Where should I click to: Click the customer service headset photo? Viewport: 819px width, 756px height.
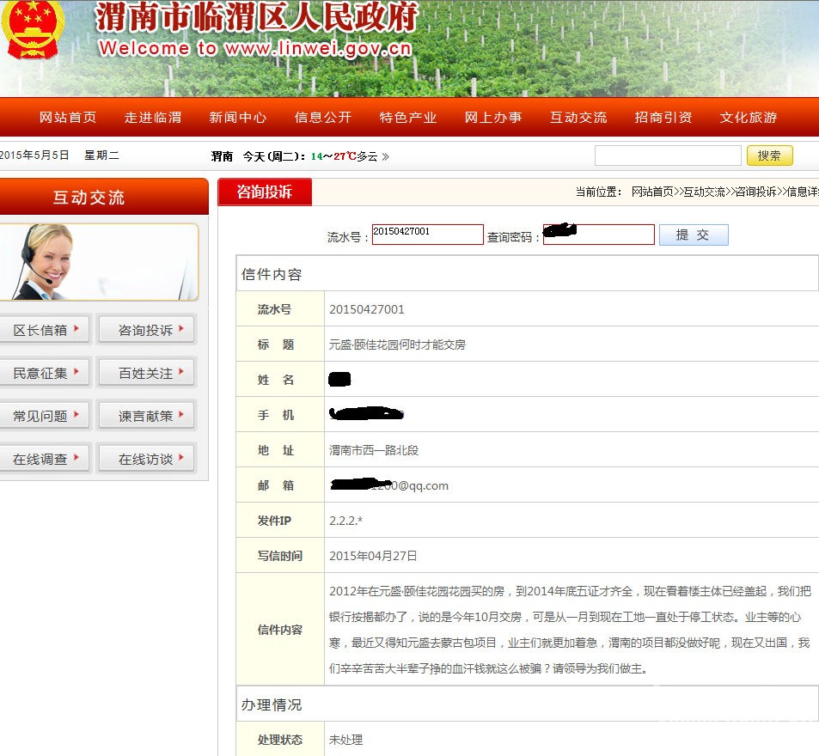click(x=99, y=262)
